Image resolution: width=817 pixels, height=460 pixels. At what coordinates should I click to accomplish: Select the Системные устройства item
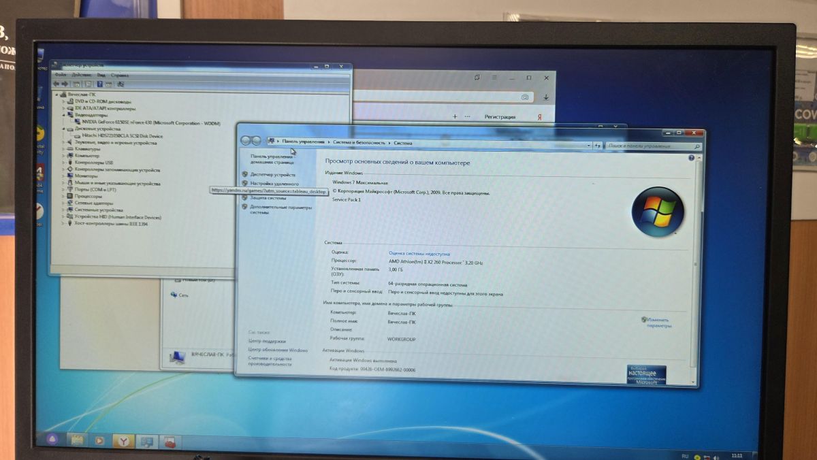[x=99, y=210]
